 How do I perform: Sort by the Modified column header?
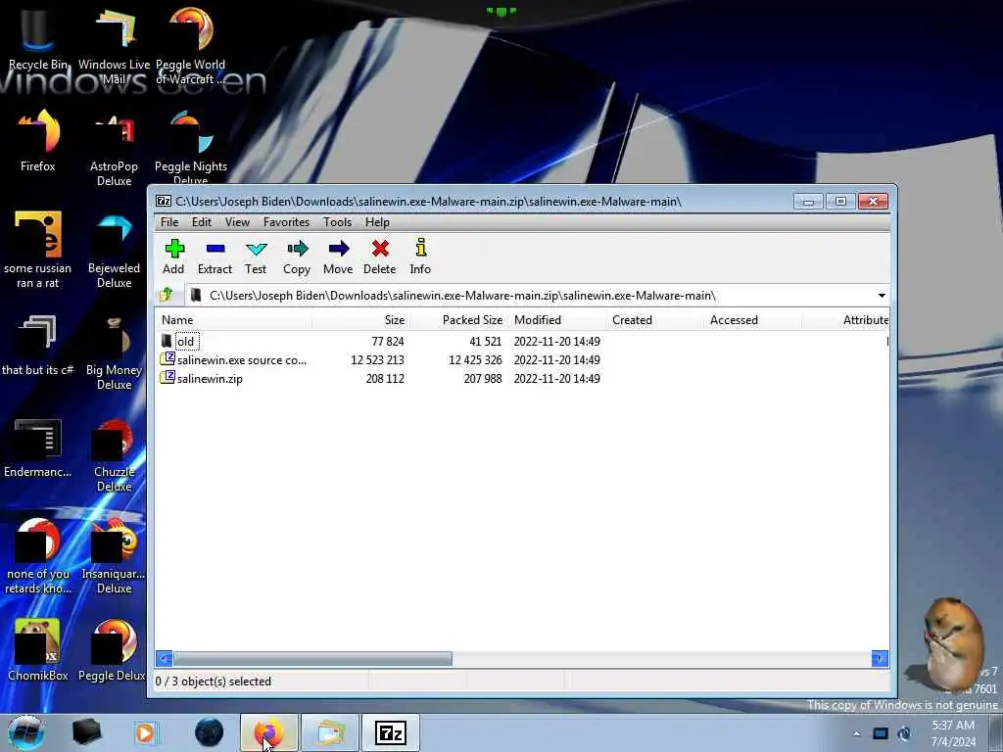pyautogui.click(x=556, y=320)
